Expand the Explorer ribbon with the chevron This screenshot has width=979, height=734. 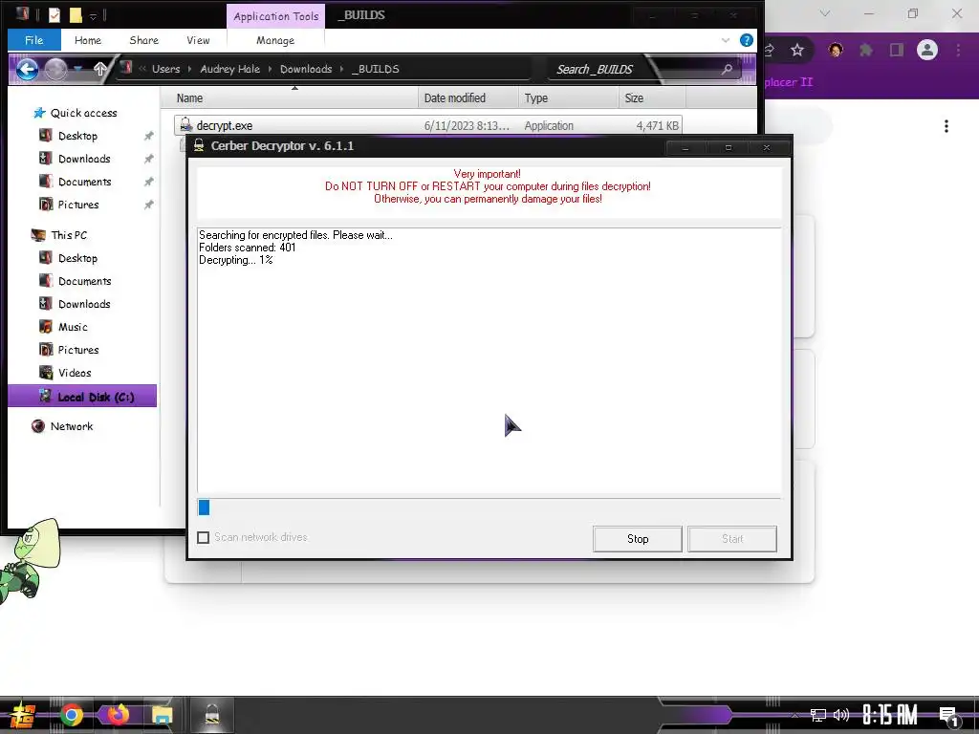726,40
